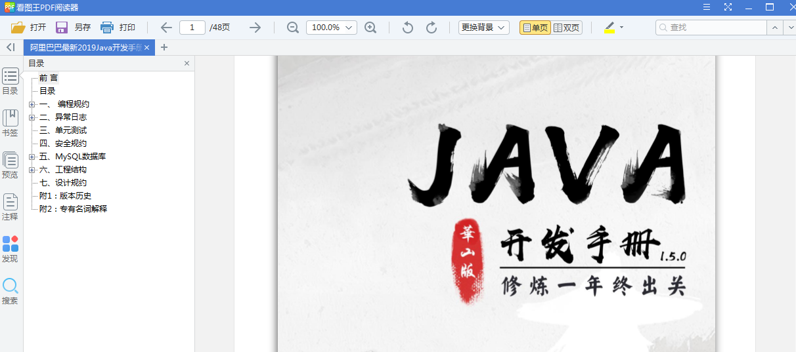The height and width of the screenshot is (352, 796).
Task: Click the 另存 save-as disk icon
Action: click(x=62, y=28)
